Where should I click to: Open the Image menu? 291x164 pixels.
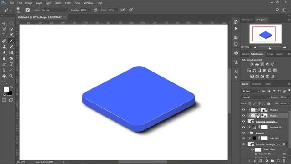pos(29,3)
